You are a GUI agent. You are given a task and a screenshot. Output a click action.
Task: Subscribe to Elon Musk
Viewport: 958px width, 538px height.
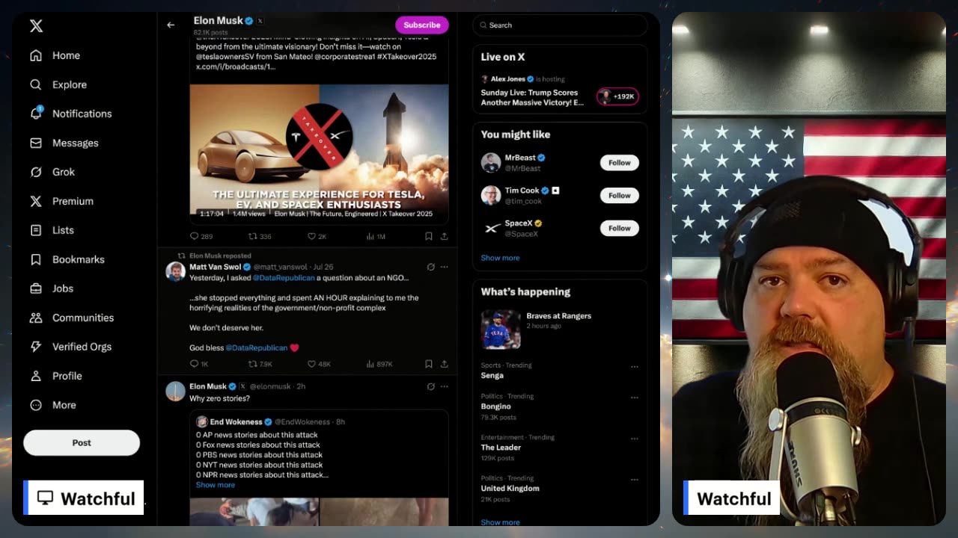[x=422, y=25]
